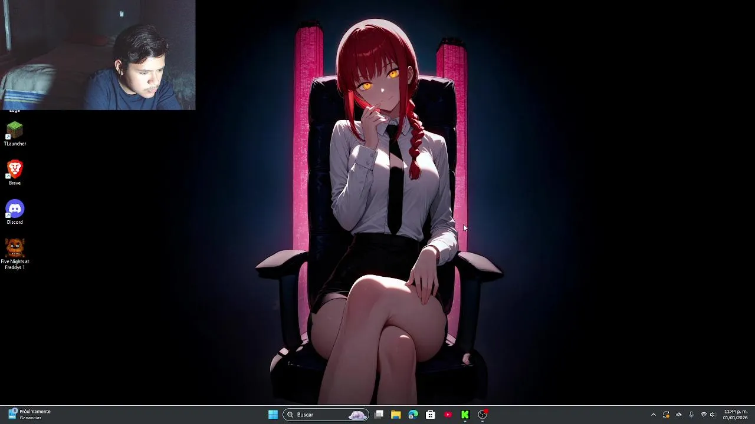
Task: Open Task View in the taskbar
Action: [379, 415]
